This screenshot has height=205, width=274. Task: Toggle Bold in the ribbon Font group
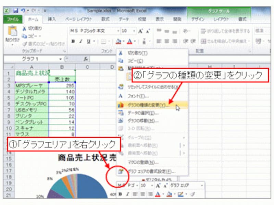click(x=73, y=41)
